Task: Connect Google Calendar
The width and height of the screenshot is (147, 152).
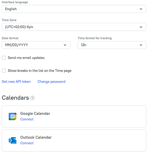Action: click(27, 119)
